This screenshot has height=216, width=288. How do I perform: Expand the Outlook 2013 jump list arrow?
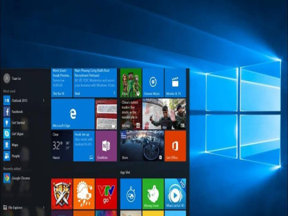[x=44, y=100]
